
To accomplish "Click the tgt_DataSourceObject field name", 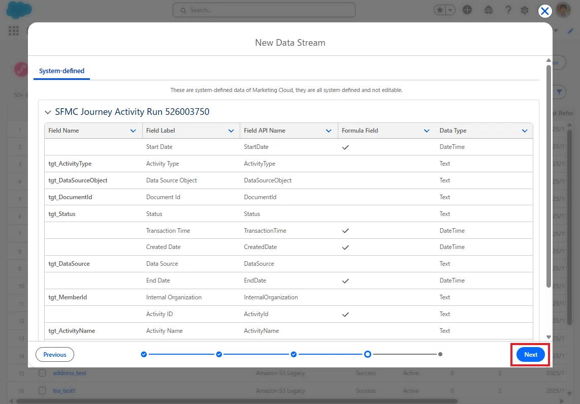I will [x=78, y=180].
